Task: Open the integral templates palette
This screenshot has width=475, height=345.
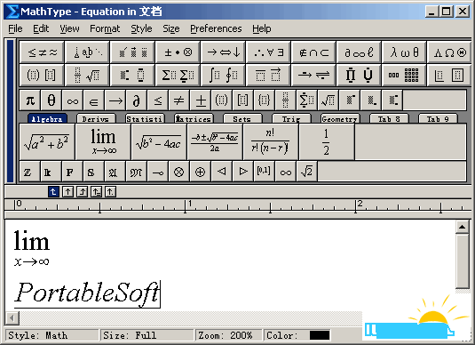Action: (x=223, y=75)
